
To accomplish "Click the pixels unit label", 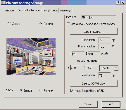I will coord(105,53).
